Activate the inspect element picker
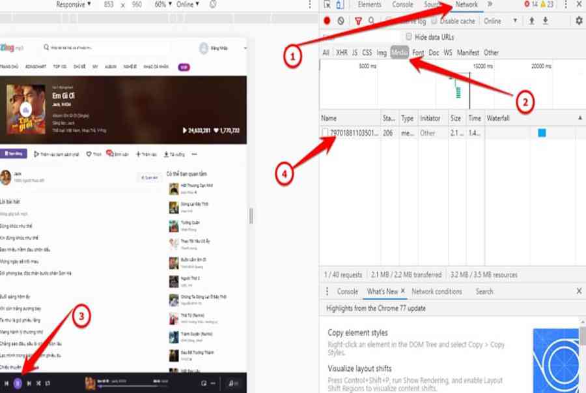586x393 pixels. click(x=327, y=5)
